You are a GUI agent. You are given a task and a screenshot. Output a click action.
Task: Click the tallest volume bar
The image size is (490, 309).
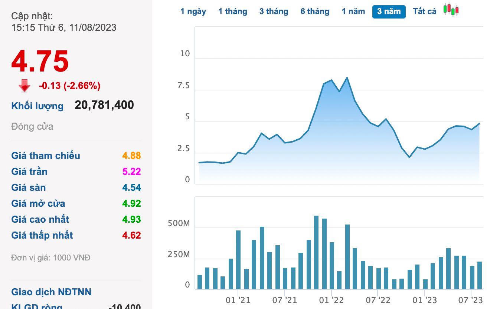[316, 252]
